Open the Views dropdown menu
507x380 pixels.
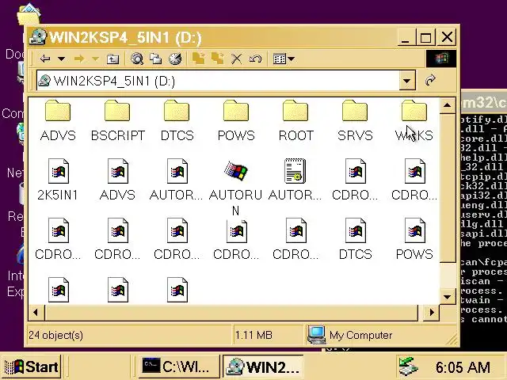(x=284, y=59)
